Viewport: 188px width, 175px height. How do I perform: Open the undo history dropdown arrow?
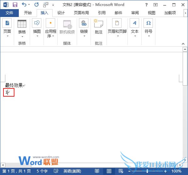29,5
